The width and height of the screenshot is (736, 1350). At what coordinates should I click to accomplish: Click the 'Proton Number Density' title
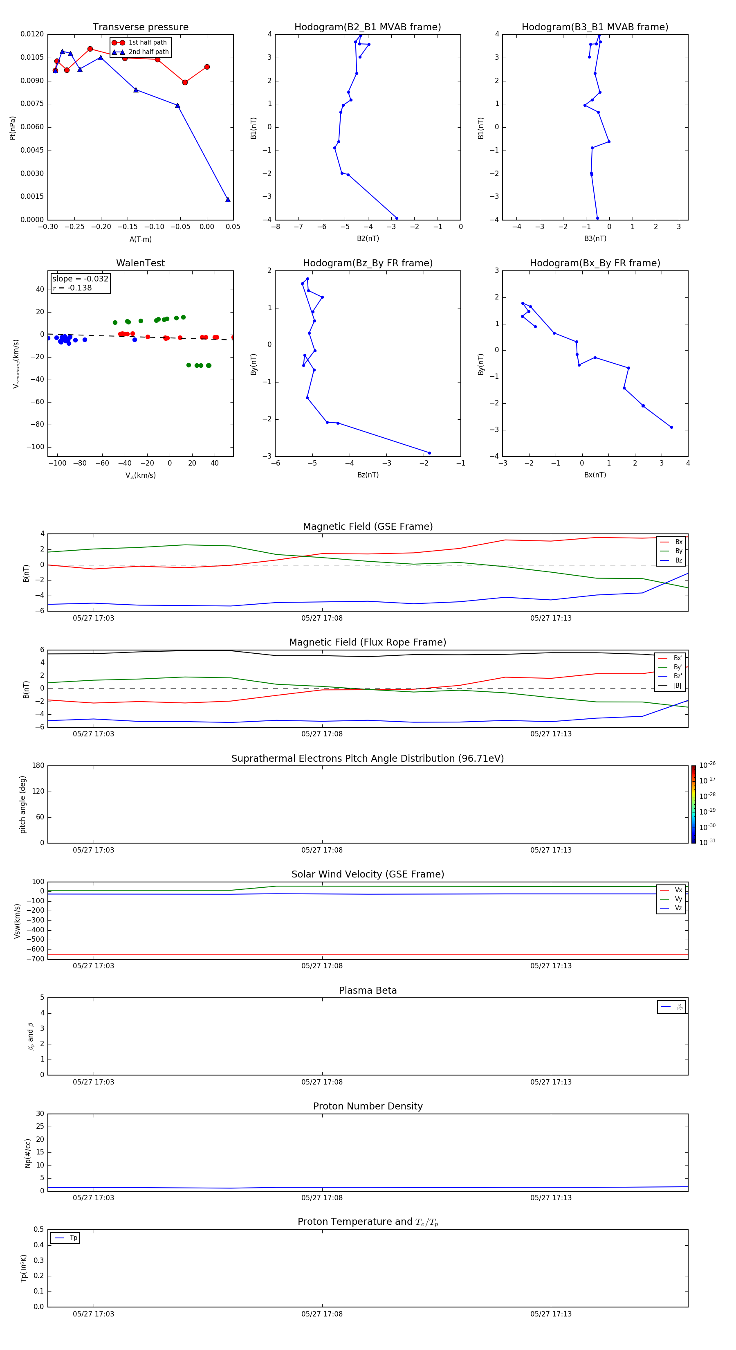[x=368, y=1106]
